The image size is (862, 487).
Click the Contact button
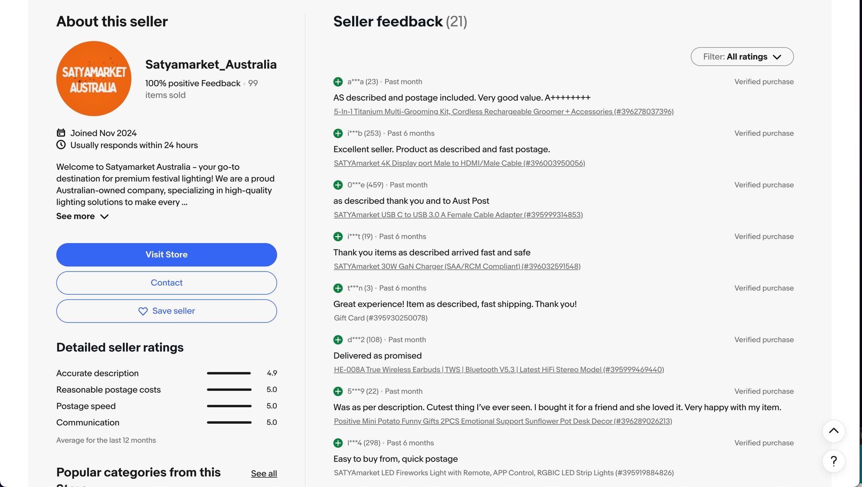tap(166, 283)
